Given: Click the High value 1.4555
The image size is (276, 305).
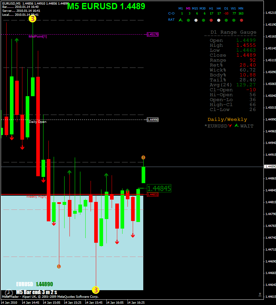Looking at the screenshot, I should 246,45.
